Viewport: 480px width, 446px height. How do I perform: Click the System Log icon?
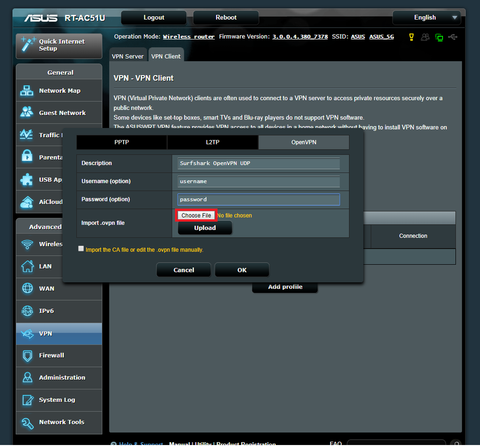(26, 400)
